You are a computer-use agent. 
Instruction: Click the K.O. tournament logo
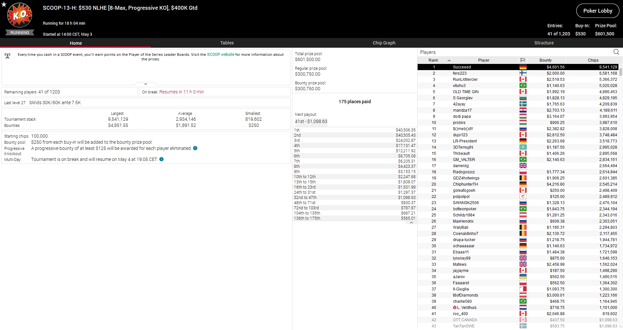(20, 15)
